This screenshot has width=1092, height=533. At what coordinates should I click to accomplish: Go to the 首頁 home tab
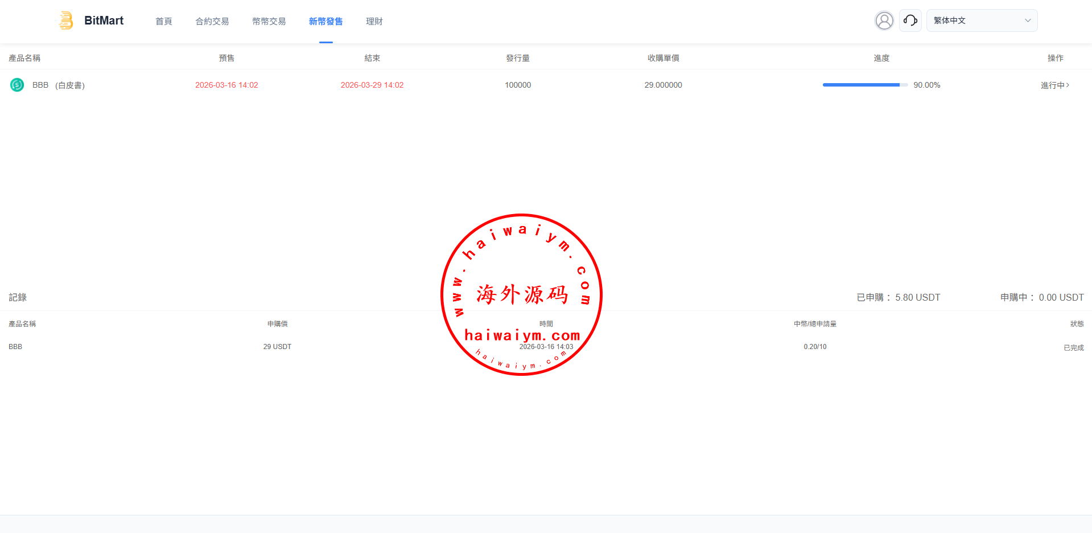coord(164,21)
